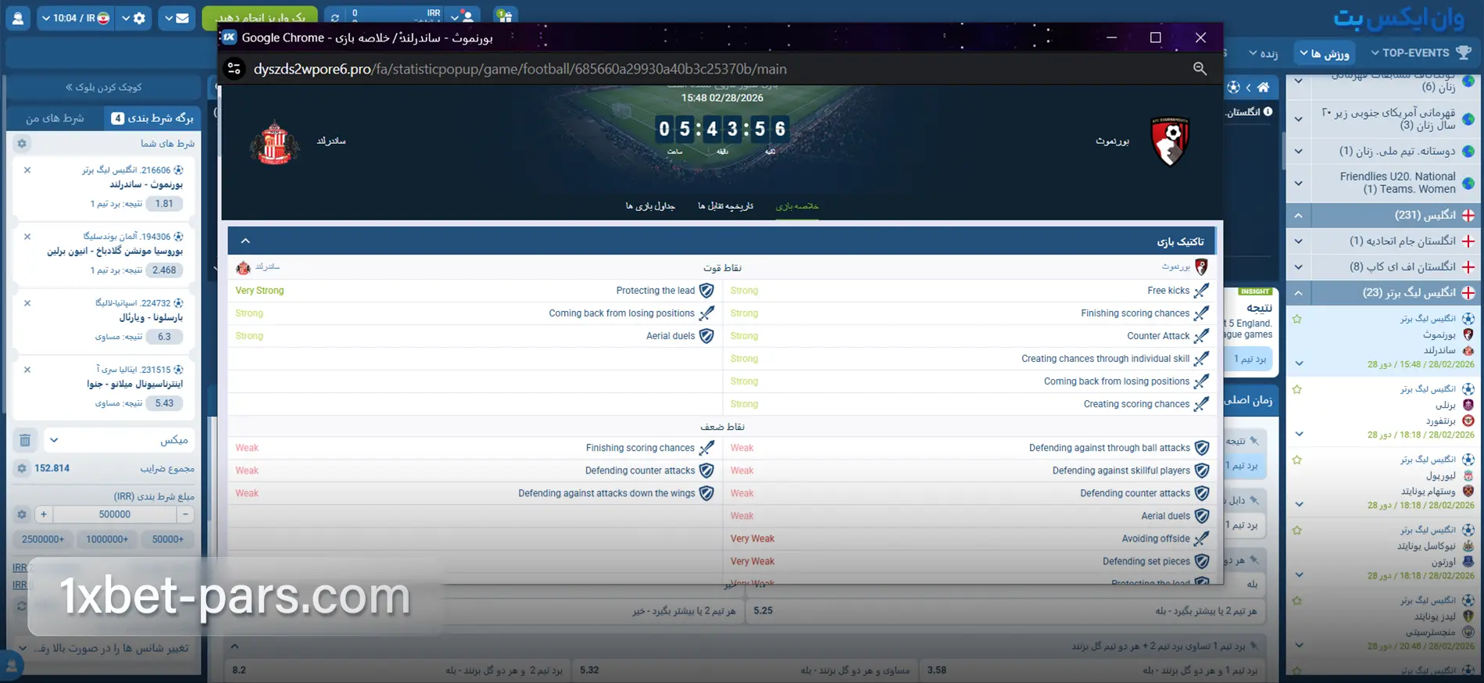The width and height of the screenshot is (1484, 683).
Task: Click the trash icon to clear bet slip
Action: point(25,440)
